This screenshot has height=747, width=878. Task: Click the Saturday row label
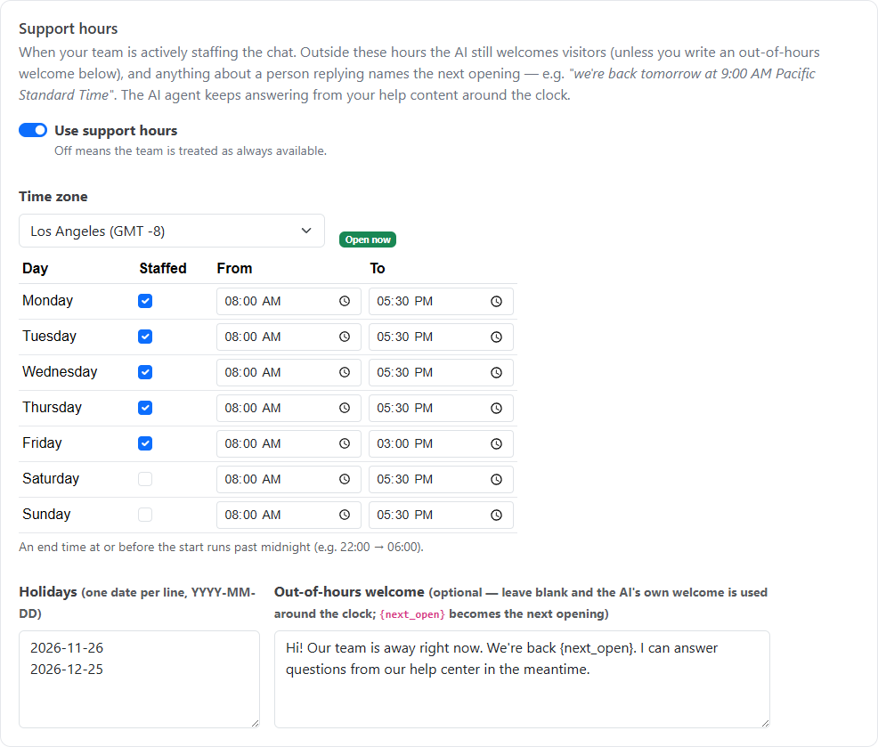[x=51, y=479]
